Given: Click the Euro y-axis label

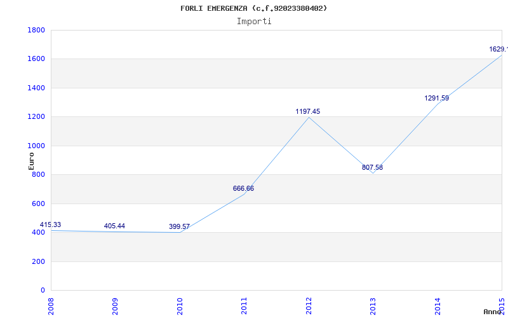Looking at the screenshot, I should pos(32,160).
